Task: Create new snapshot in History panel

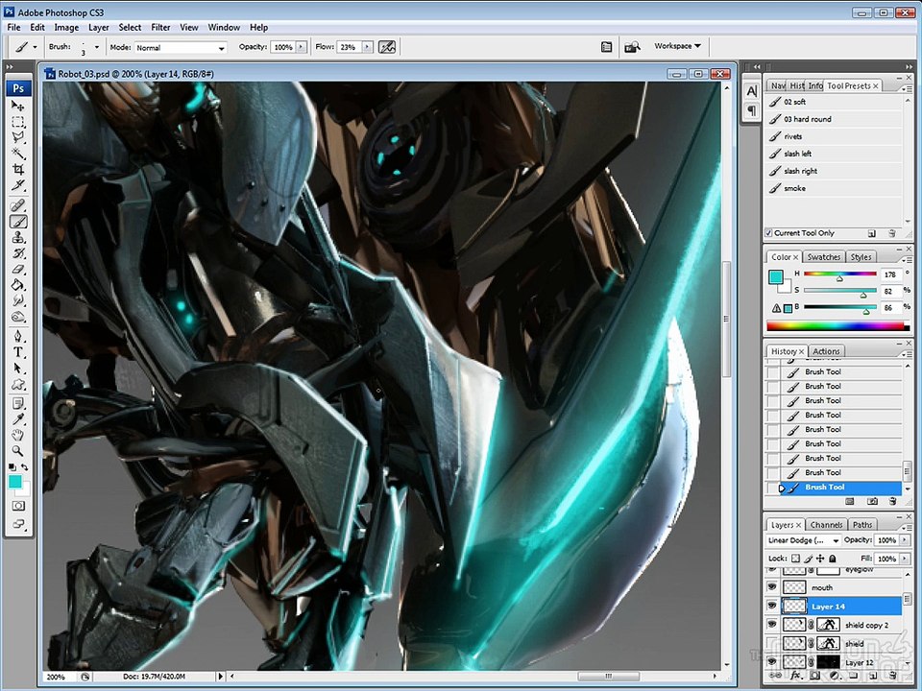Action: (x=873, y=501)
